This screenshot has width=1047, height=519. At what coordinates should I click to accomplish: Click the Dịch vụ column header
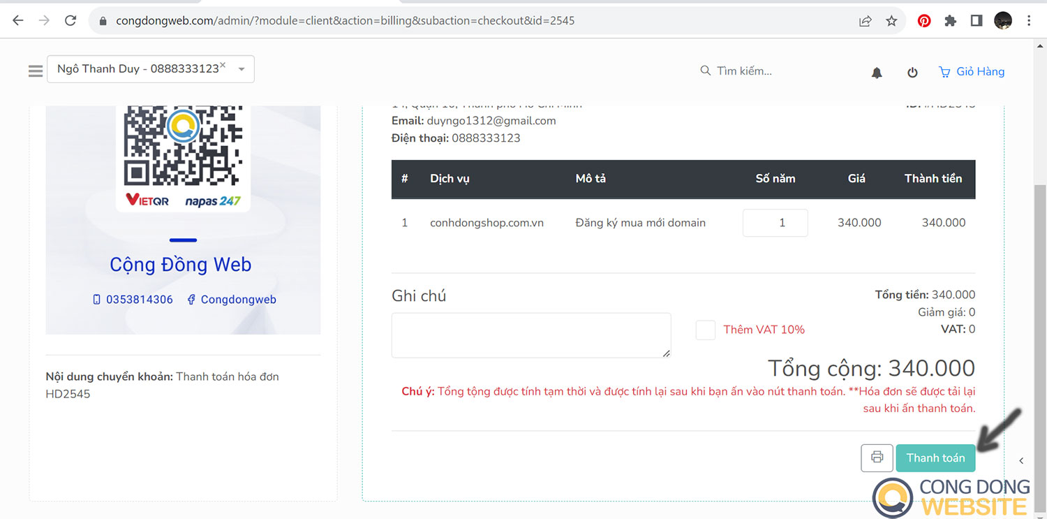(x=450, y=179)
